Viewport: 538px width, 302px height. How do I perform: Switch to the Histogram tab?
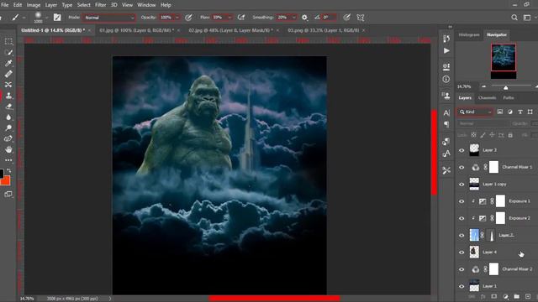click(469, 35)
